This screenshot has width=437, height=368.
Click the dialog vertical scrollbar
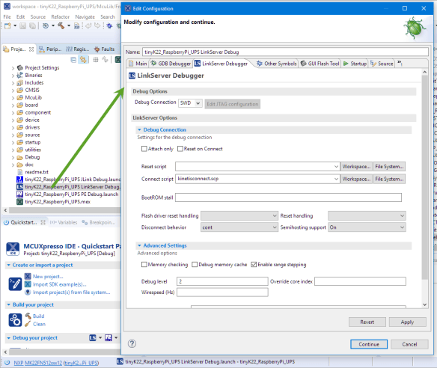tap(424, 177)
